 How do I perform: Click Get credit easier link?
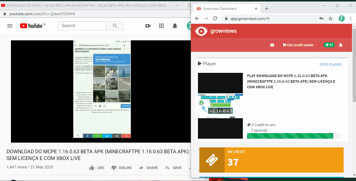click(298, 45)
